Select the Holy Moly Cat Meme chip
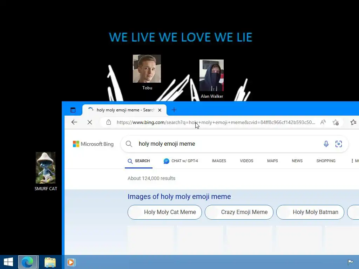Image resolution: width=359 pixels, height=269 pixels. [x=165, y=212]
